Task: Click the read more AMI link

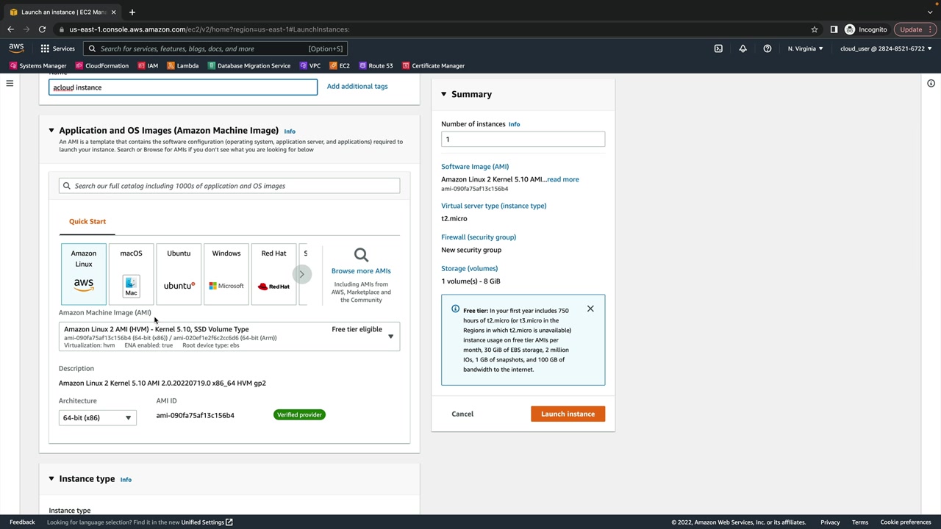Action: [x=562, y=179]
